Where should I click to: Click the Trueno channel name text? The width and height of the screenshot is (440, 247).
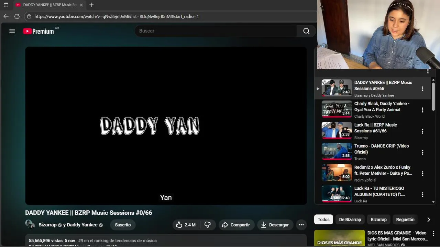pyautogui.click(x=360, y=159)
